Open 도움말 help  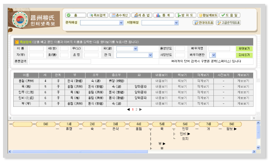[x=230, y=15]
